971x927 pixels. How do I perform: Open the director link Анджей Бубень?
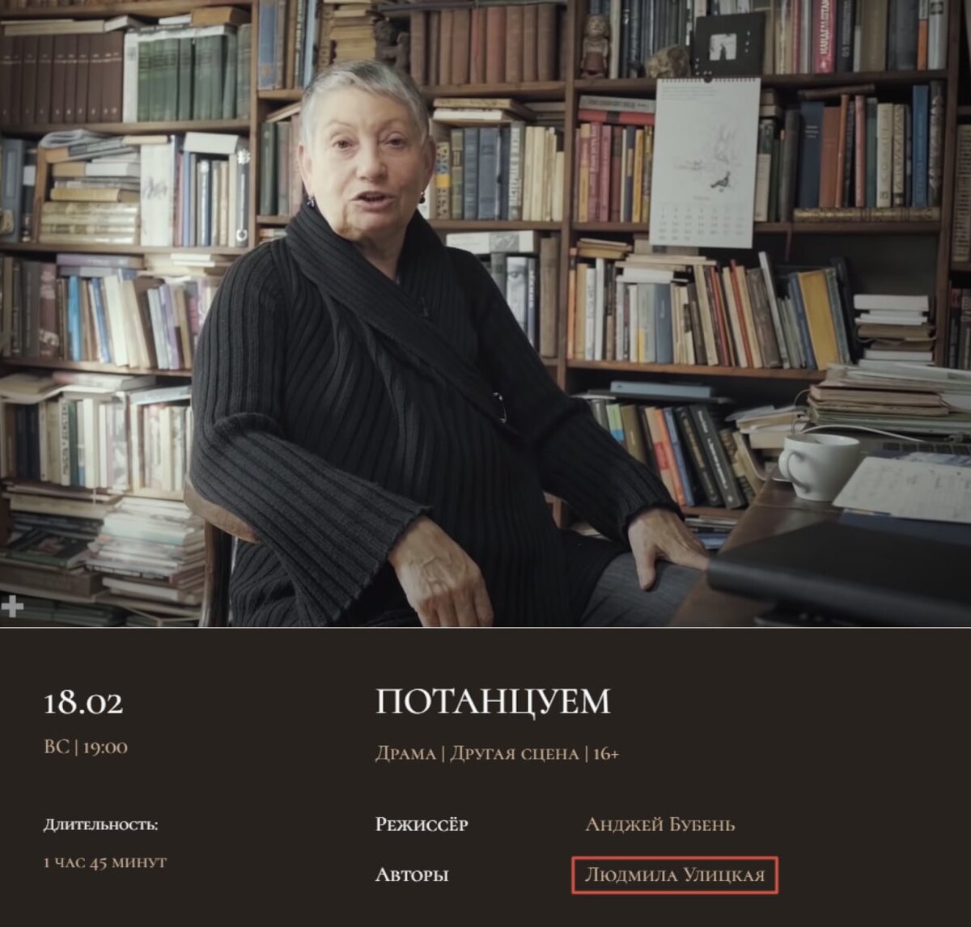coord(660,824)
